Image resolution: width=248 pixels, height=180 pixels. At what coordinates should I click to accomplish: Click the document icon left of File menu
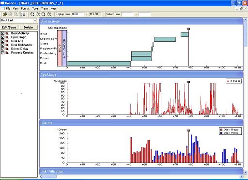2,9
